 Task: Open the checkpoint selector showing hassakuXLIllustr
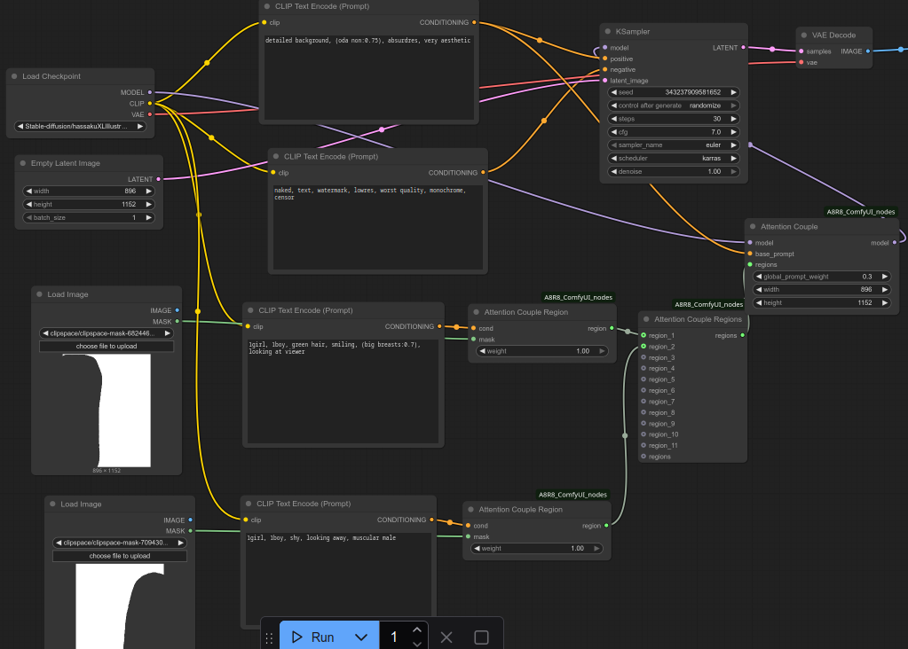point(81,126)
